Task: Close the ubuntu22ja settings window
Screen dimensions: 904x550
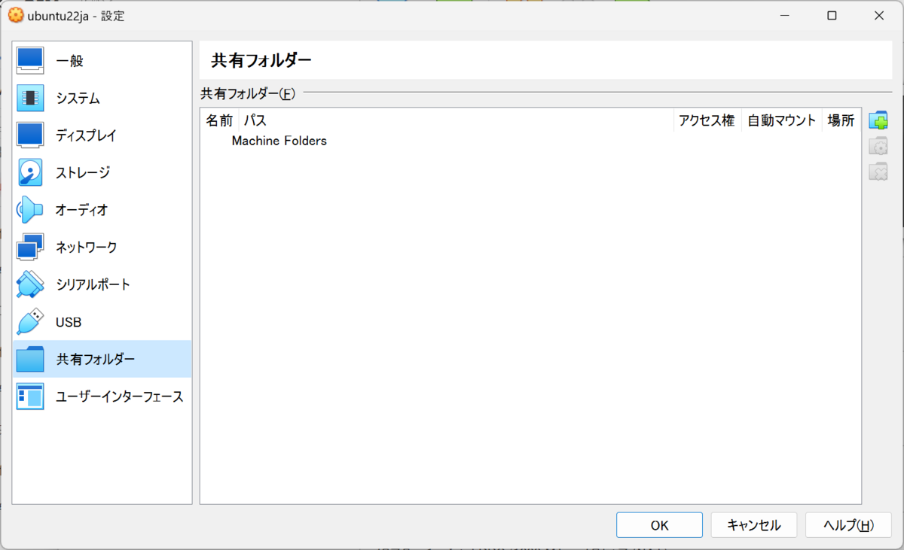Action: (x=878, y=15)
